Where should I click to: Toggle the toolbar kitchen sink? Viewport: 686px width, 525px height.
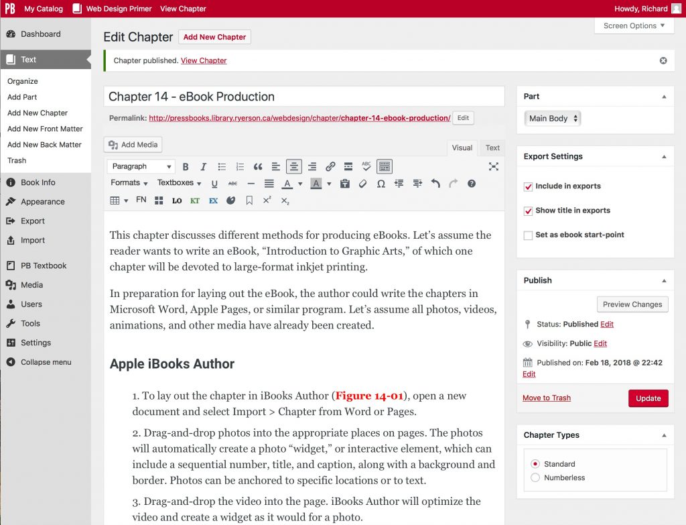[x=385, y=167]
